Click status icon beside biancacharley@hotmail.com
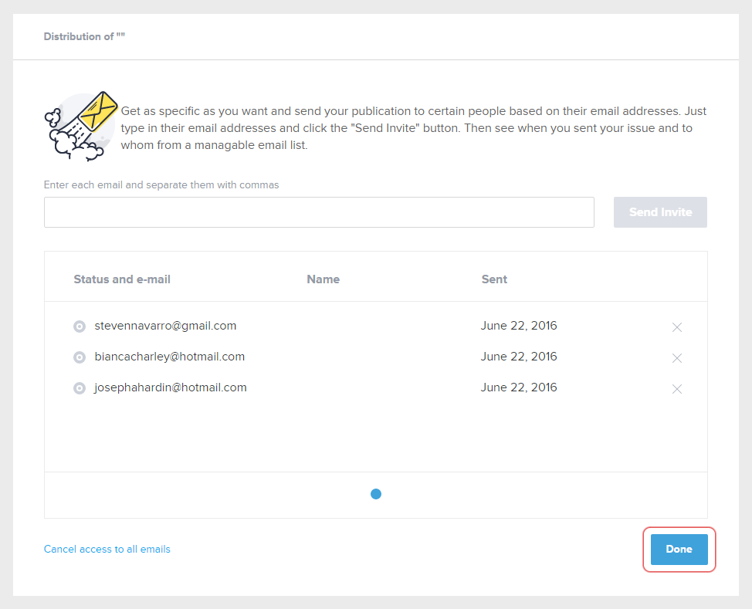Viewport: 752px width, 609px height. 79,357
